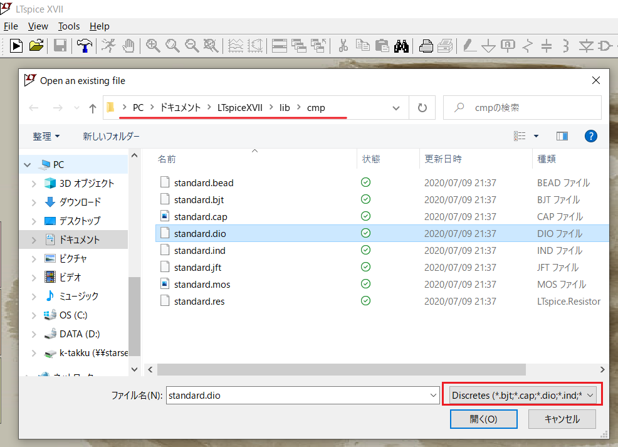Toggle the preview pane button
Image resolution: width=618 pixels, height=447 pixels.
pos(562,136)
